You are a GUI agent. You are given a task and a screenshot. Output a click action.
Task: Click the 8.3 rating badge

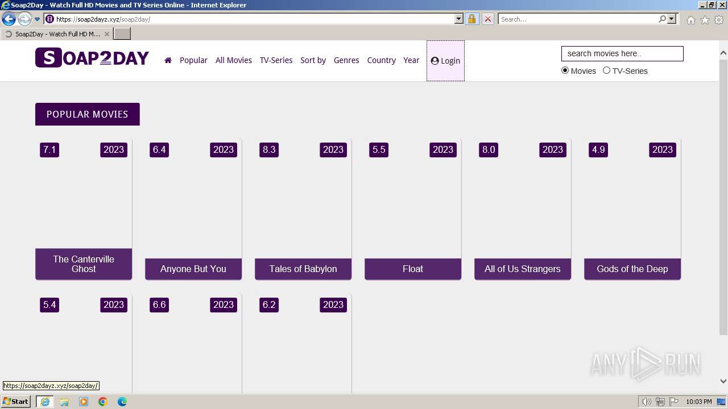[x=269, y=149]
